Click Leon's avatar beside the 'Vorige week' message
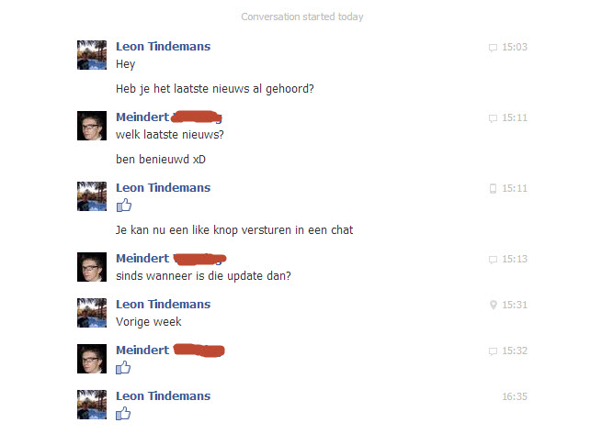Image resolution: width=613 pixels, height=434 pixels. [x=92, y=313]
